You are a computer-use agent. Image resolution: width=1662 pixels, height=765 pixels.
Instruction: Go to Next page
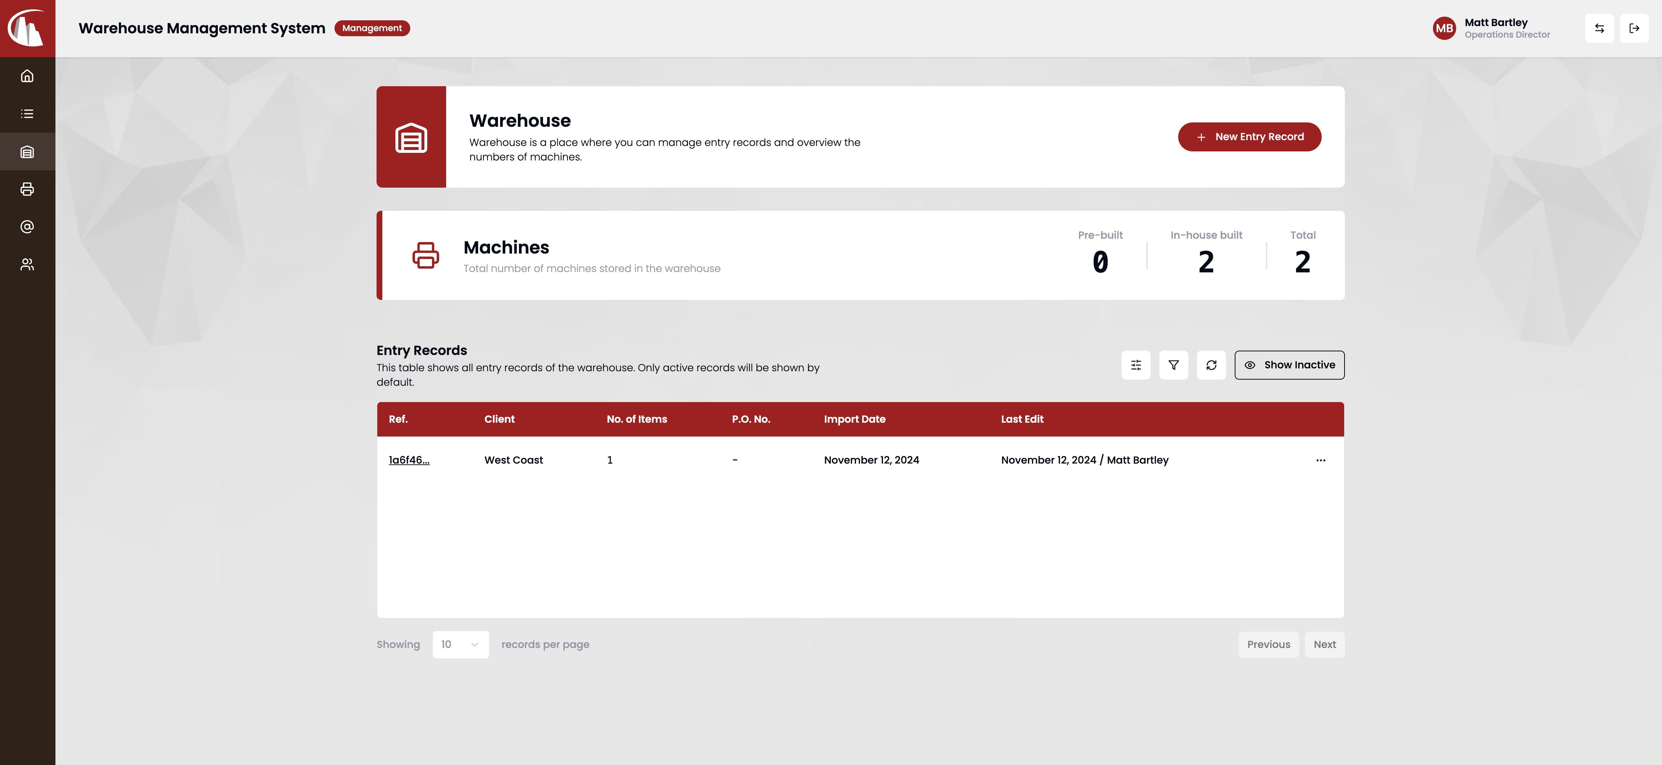click(1324, 644)
